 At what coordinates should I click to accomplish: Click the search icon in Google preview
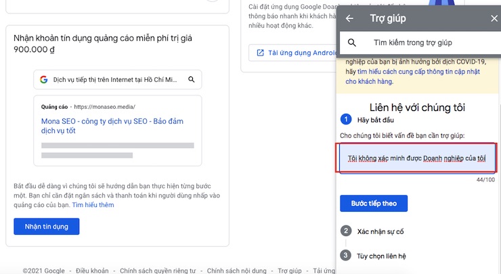coord(192,80)
